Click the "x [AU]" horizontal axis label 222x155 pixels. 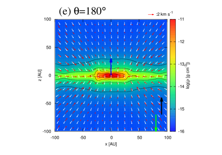pyautogui.click(x=111, y=144)
